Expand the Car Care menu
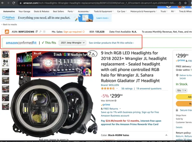 (122, 11)
